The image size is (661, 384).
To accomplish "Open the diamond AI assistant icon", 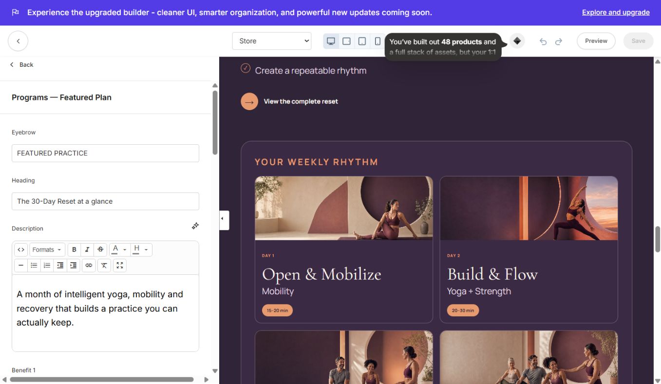I will coord(517,41).
